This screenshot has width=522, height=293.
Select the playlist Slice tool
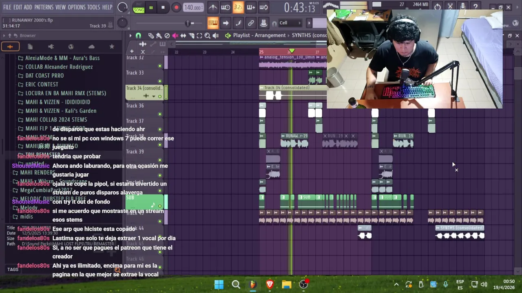(x=191, y=35)
